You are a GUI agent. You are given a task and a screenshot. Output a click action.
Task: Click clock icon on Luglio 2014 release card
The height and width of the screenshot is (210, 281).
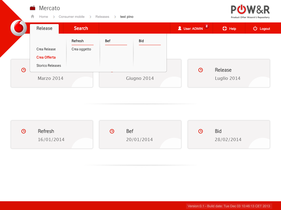click(x=201, y=70)
